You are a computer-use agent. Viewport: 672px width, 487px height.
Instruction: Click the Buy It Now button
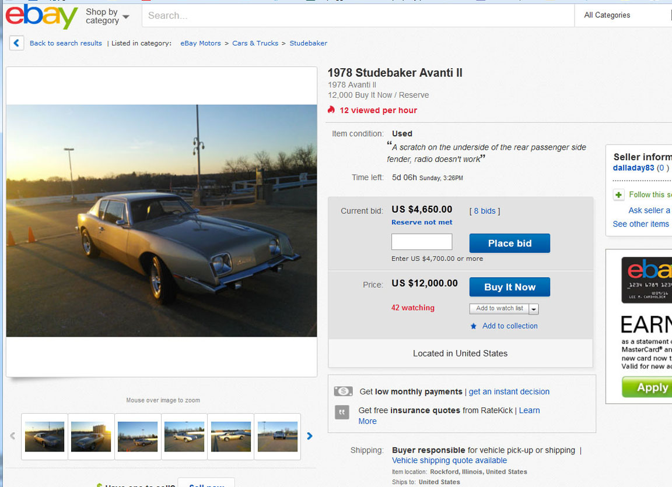click(x=509, y=287)
